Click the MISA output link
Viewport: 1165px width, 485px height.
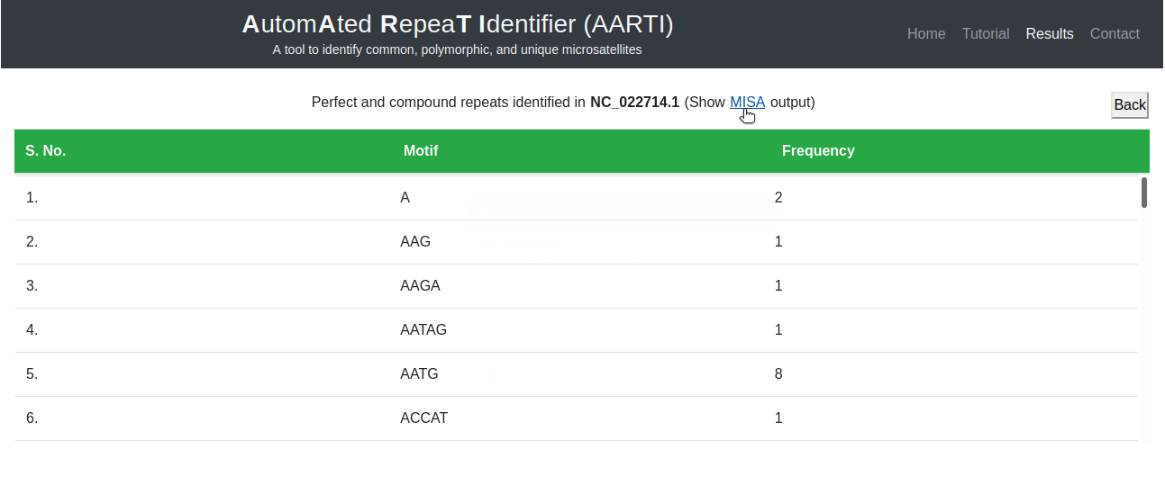(x=747, y=103)
